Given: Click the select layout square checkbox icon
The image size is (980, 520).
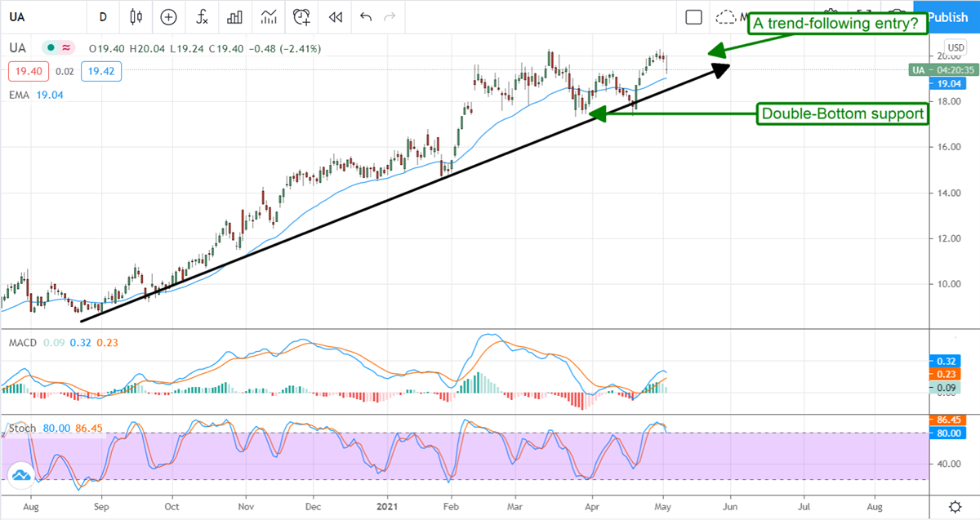Looking at the screenshot, I should point(694,17).
